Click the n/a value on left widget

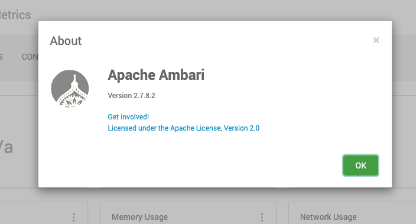pos(6,147)
